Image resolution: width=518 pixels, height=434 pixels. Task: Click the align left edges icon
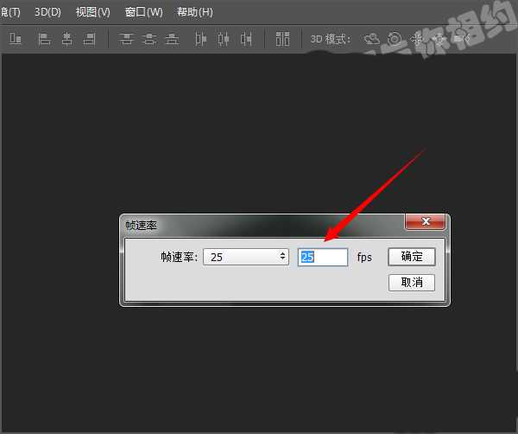point(44,39)
